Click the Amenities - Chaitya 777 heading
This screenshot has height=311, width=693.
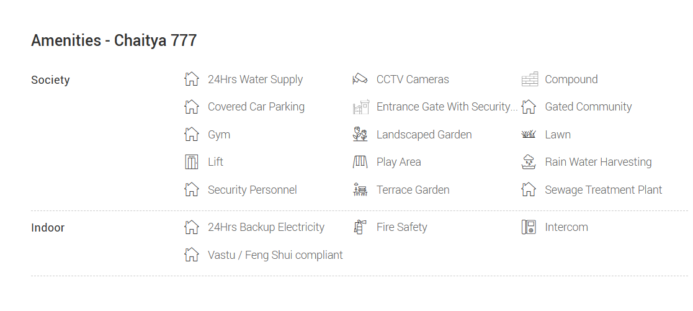(114, 41)
